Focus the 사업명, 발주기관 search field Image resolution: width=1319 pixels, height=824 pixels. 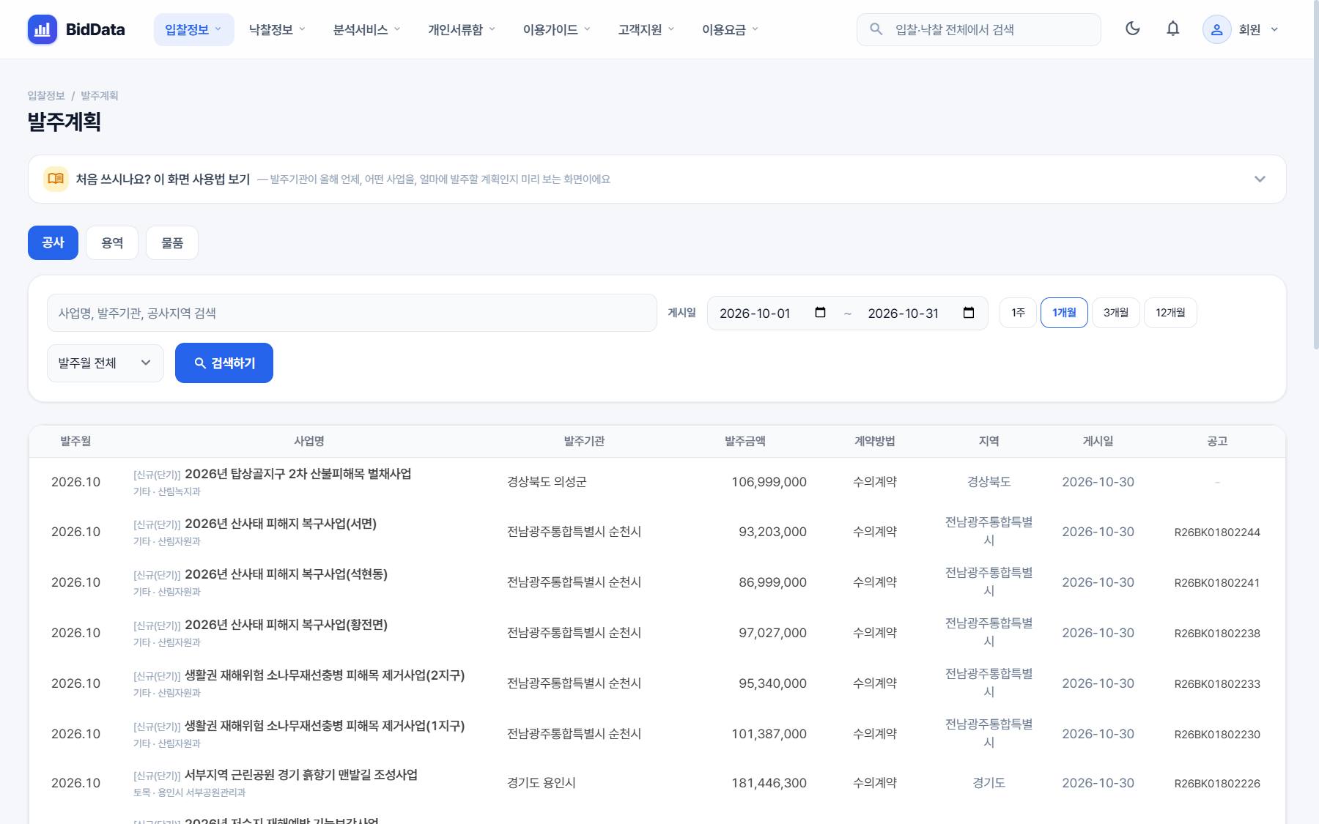pos(352,313)
